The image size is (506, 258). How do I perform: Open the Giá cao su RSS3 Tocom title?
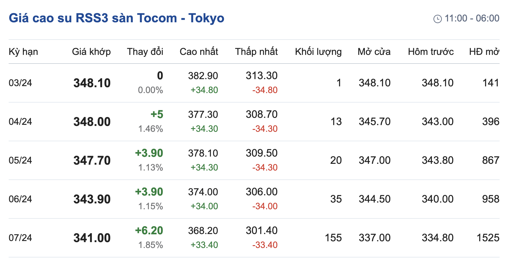click(x=116, y=18)
